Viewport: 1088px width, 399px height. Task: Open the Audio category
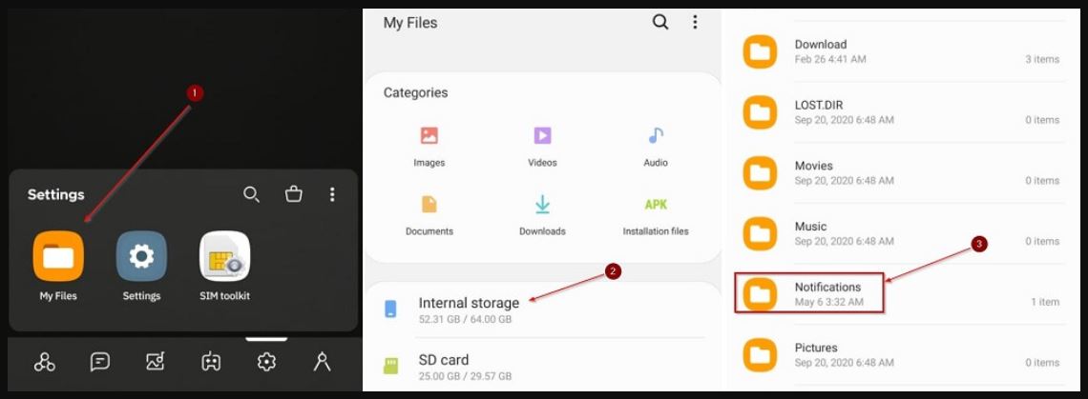[656, 135]
